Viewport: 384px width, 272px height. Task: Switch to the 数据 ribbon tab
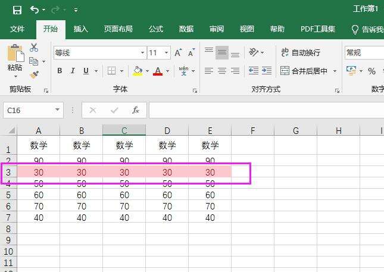coord(186,29)
